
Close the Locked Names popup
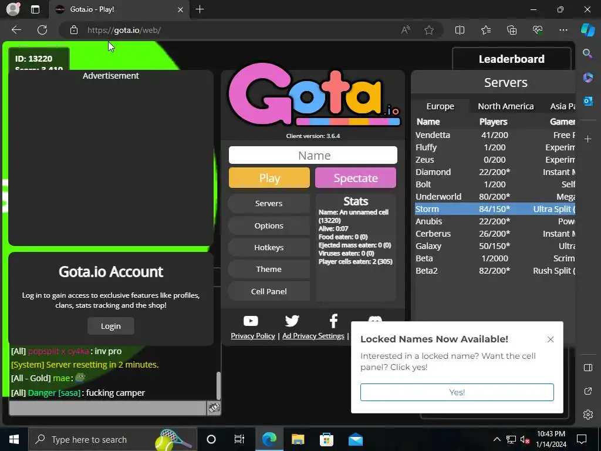click(551, 339)
